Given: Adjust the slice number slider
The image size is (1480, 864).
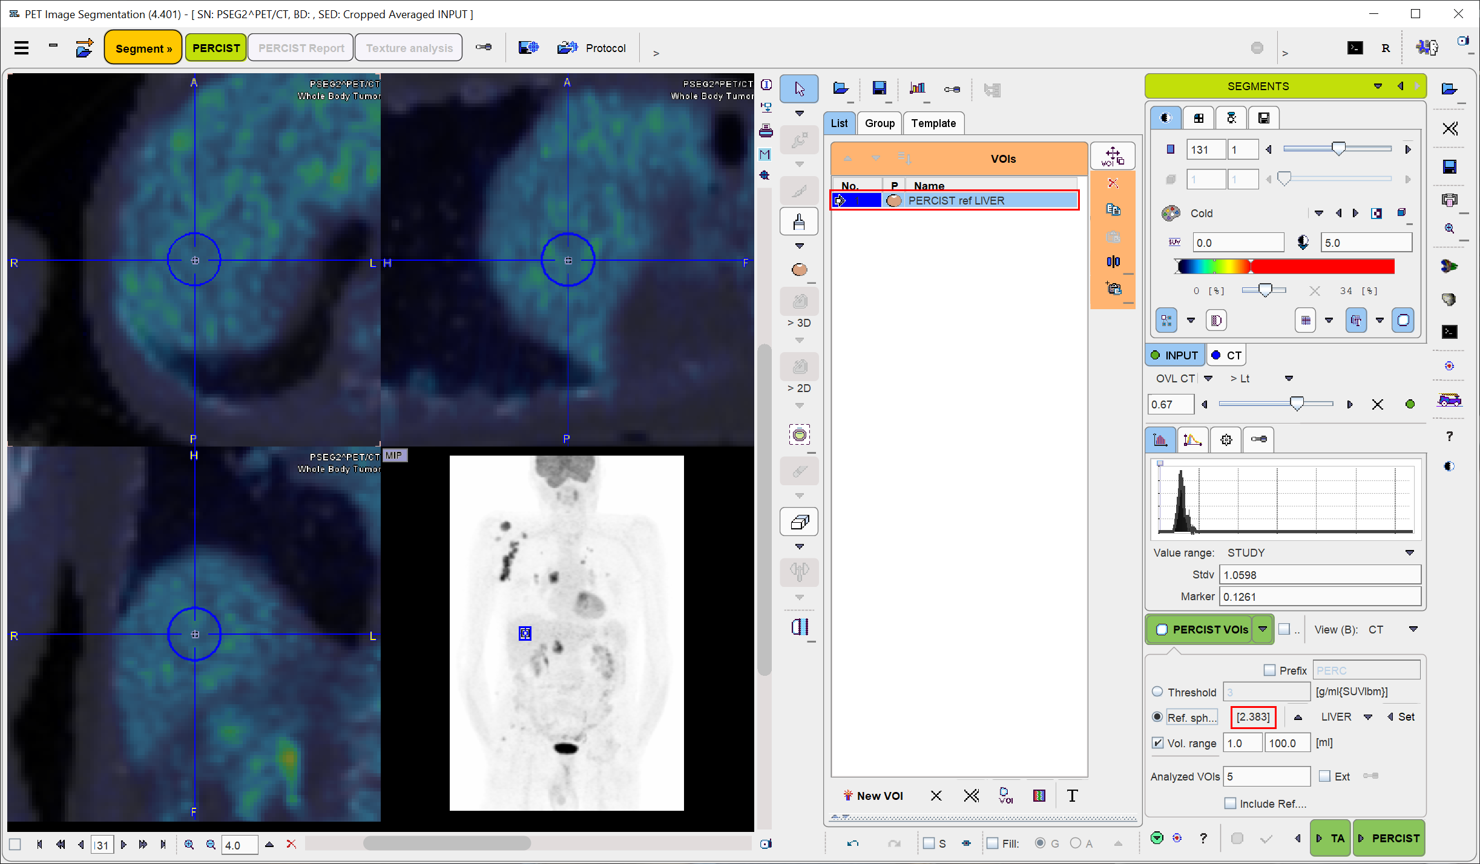Looking at the screenshot, I should point(1338,149).
